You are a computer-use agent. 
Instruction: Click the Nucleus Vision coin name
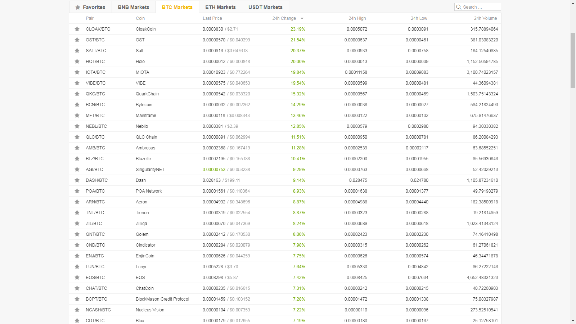tap(150, 310)
